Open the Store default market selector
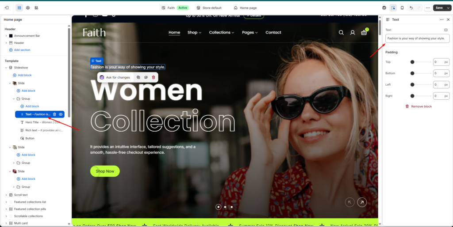The width and height of the screenshot is (453, 227). [x=209, y=8]
